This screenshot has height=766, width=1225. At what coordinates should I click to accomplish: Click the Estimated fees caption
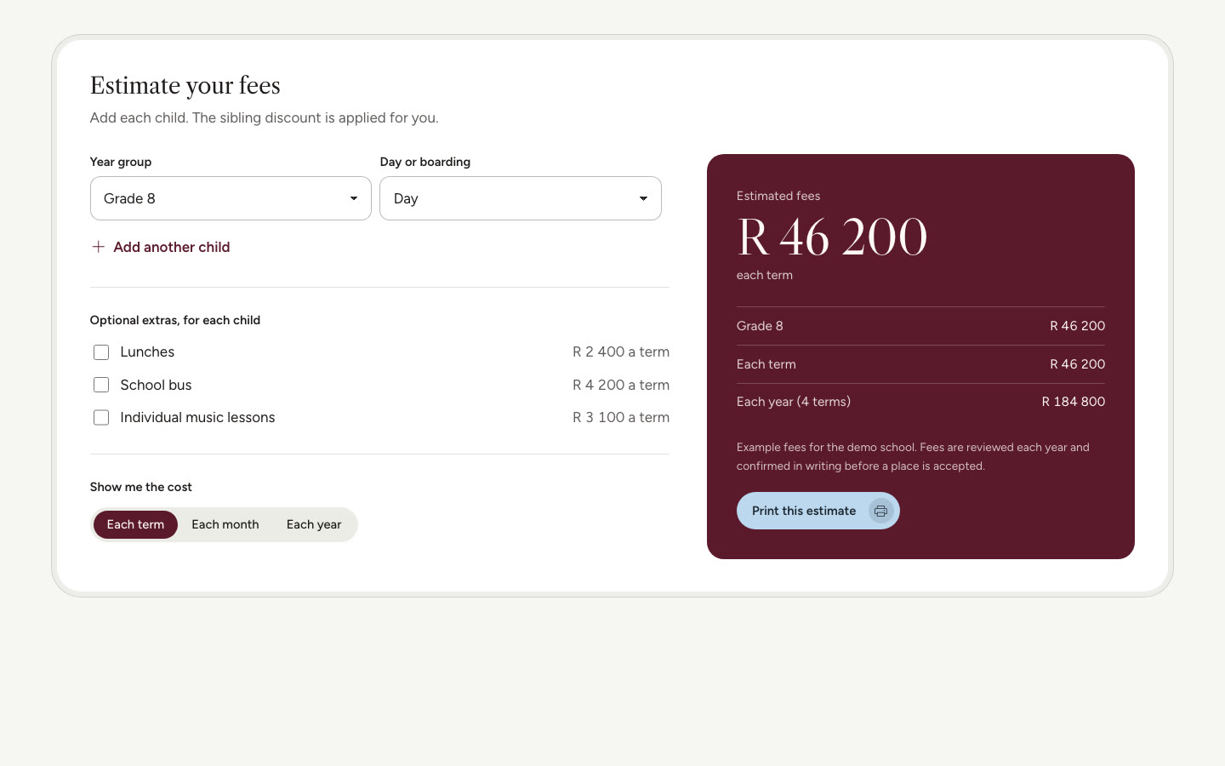click(x=778, y=196)
